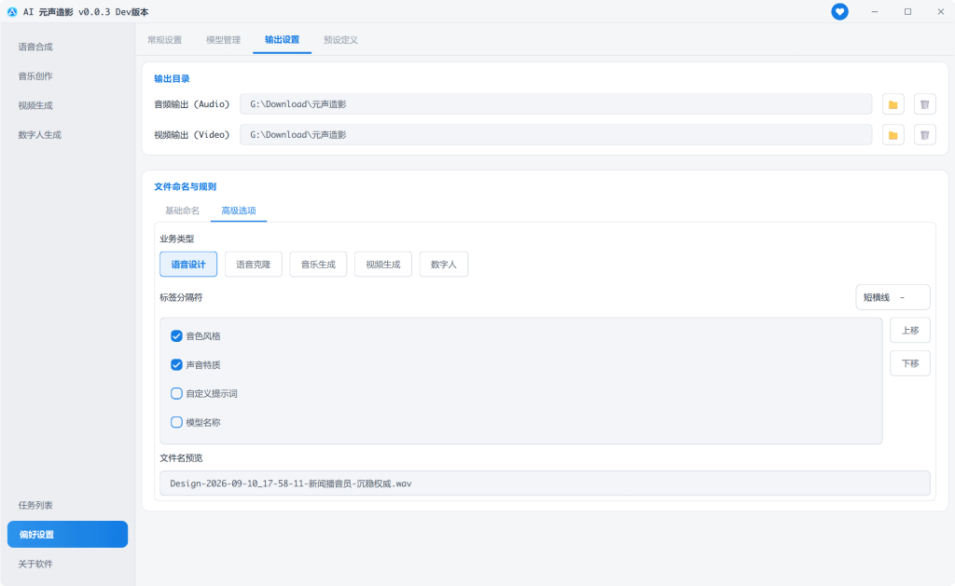Click the 输出目录 section heading
This screenshot has height=586, width=955.
click(172, 78)
